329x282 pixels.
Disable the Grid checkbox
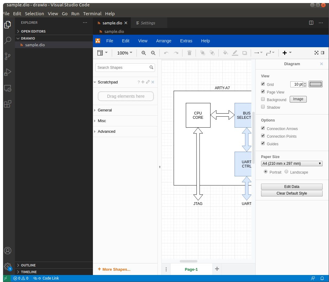(x=263, y=84)
